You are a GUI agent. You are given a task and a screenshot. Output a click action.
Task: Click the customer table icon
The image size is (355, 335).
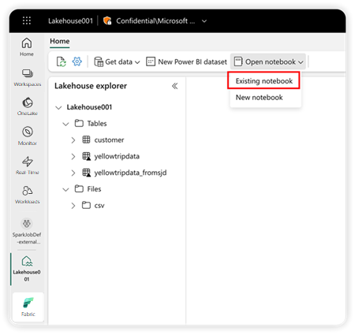pos(86,140)
